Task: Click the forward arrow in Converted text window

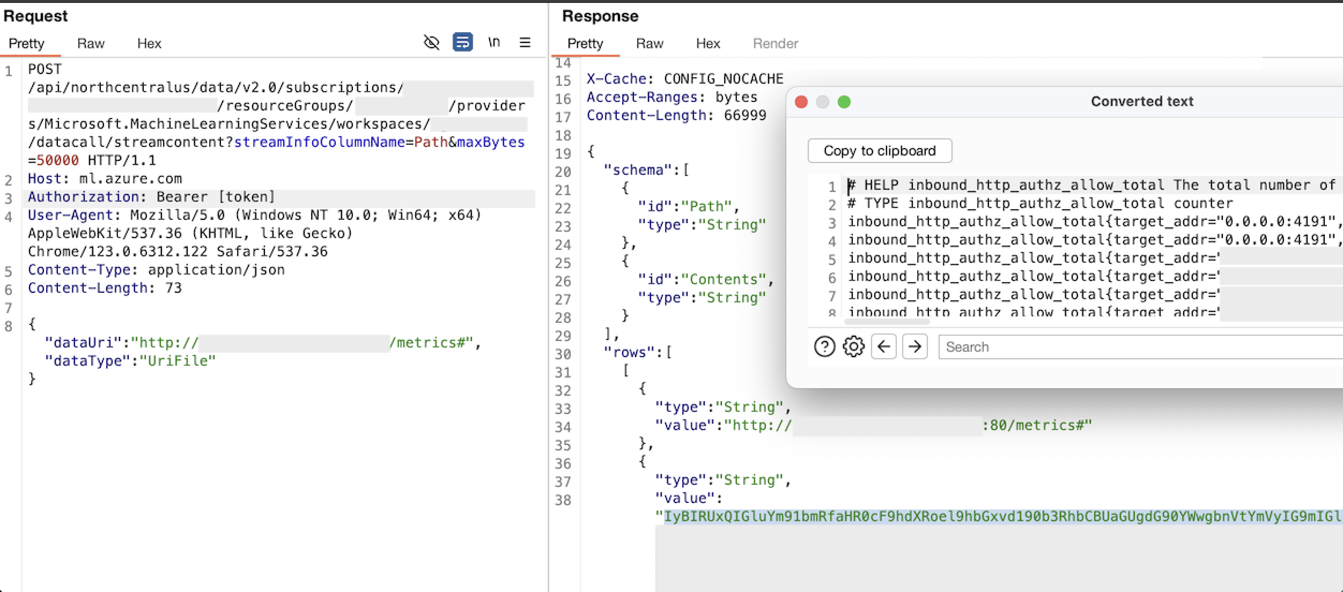Action: 914,346
